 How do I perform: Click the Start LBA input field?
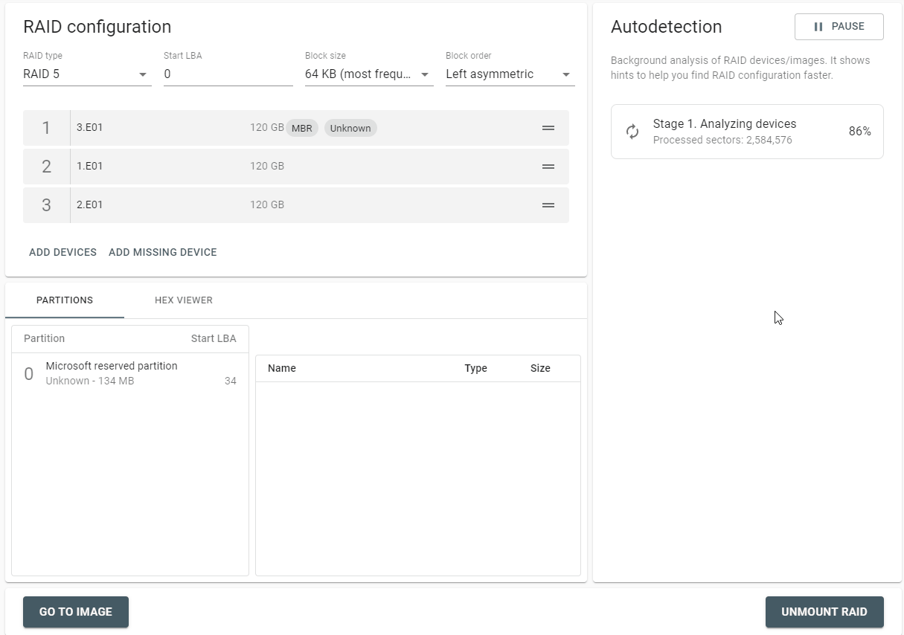click(228, 74)
